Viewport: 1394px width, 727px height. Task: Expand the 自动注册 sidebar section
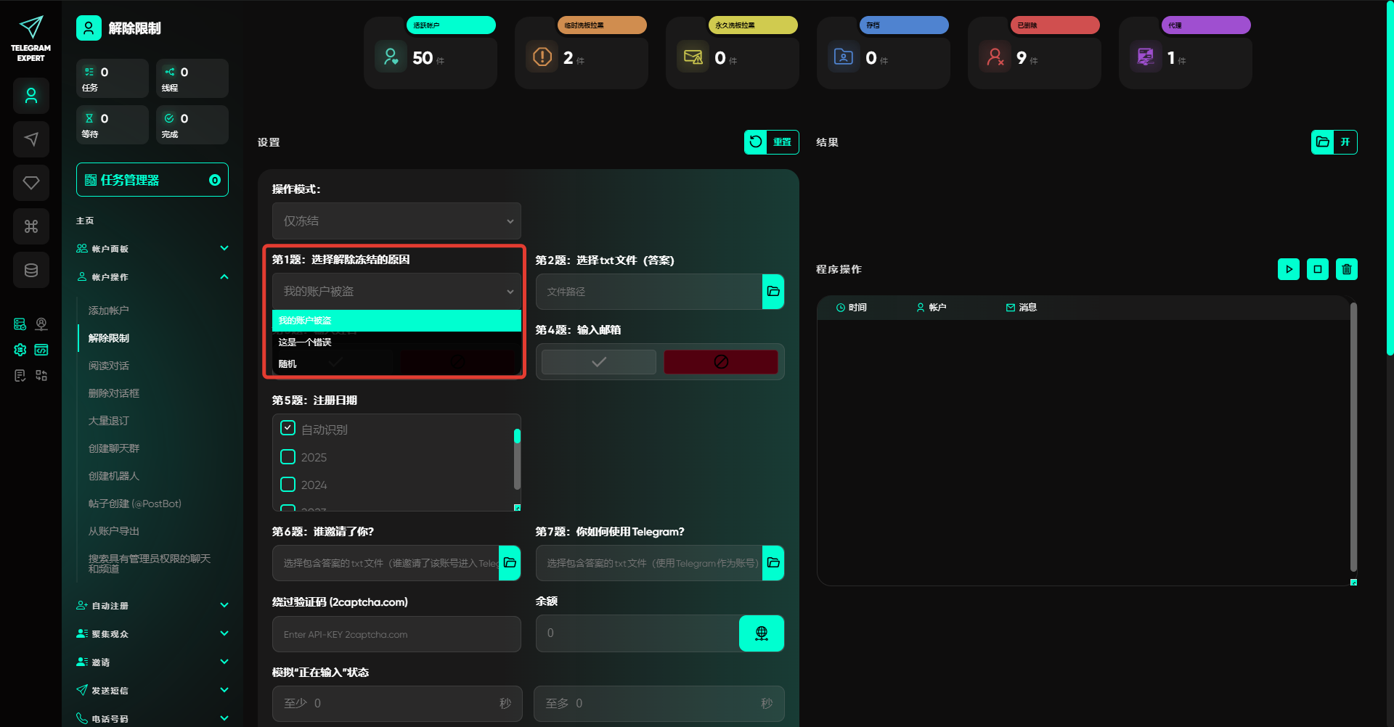point(152,606)
